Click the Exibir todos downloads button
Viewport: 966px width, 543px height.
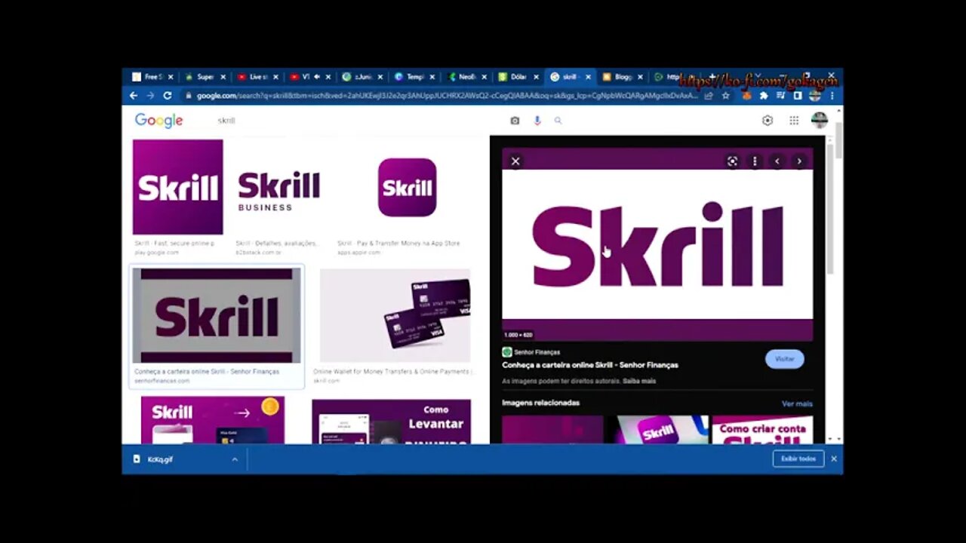[798, 459]
